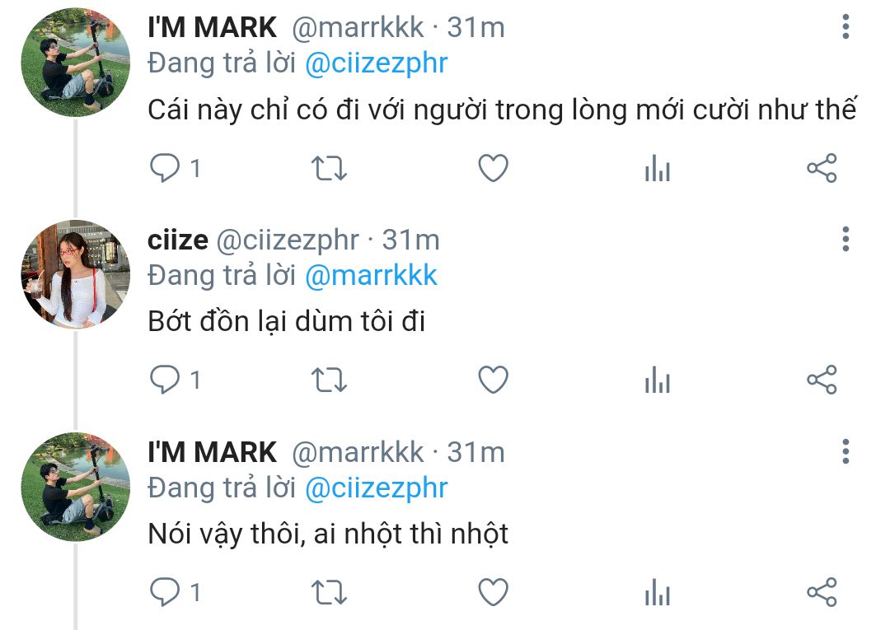Open replies on the first I'M MARK tweet
890x630 pixels.
tap(175, 169)
